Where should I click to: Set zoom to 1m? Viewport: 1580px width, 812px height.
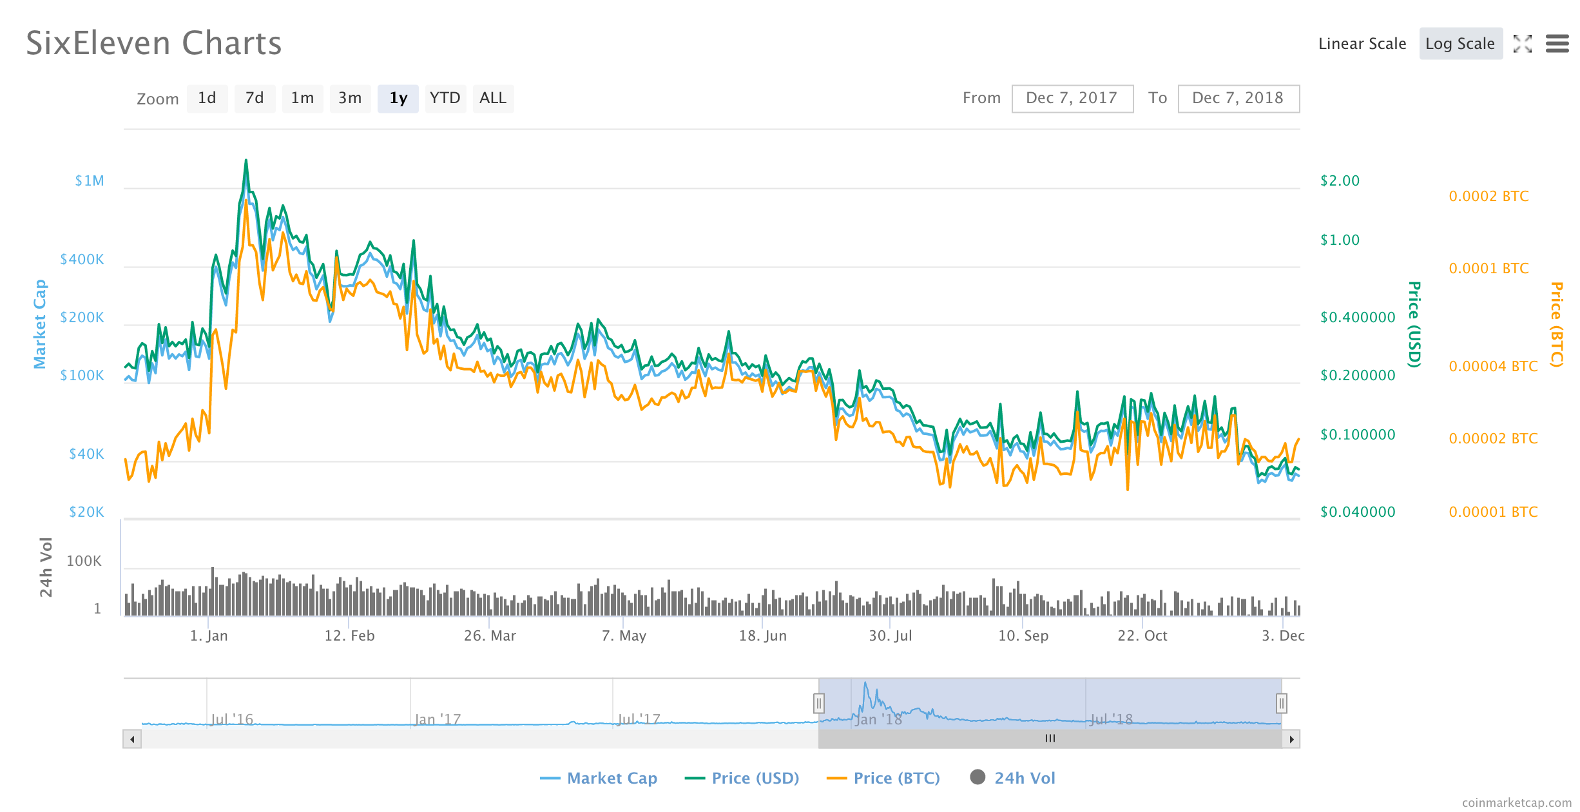302,99
